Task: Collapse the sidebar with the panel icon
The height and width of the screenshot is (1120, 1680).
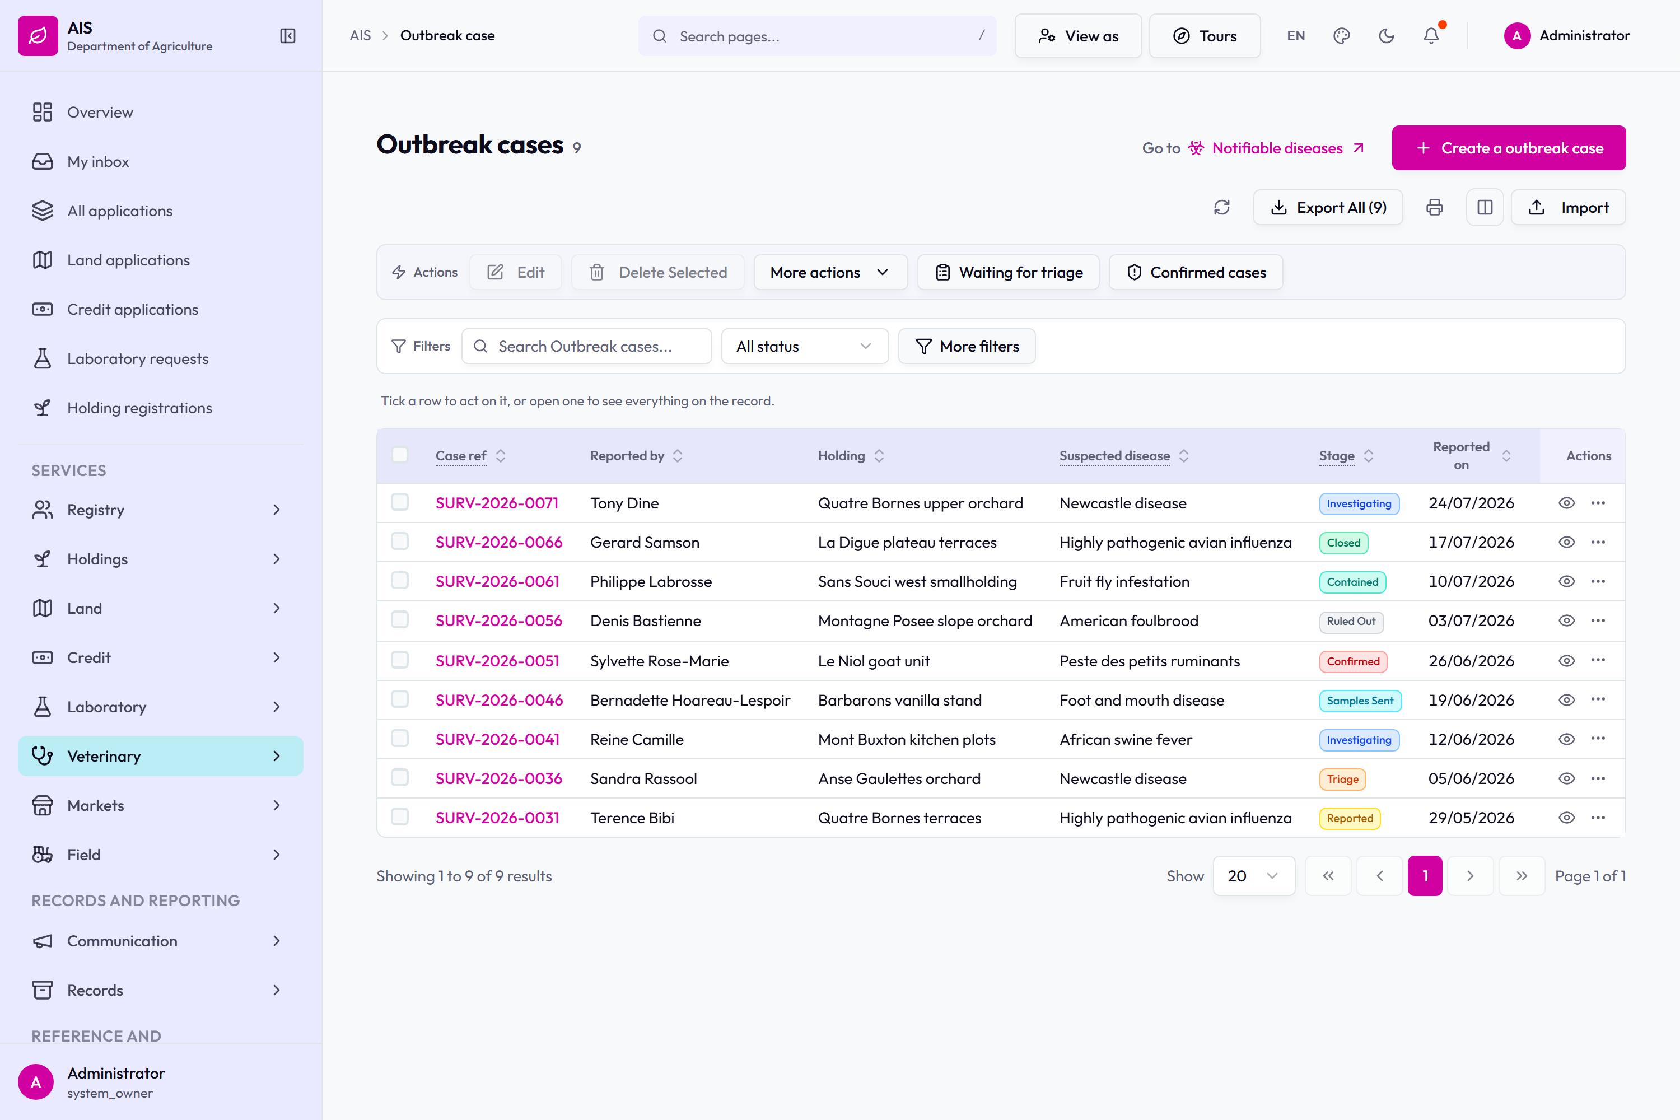Action: (287, 36)
